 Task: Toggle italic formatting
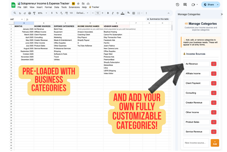point(113,13)
